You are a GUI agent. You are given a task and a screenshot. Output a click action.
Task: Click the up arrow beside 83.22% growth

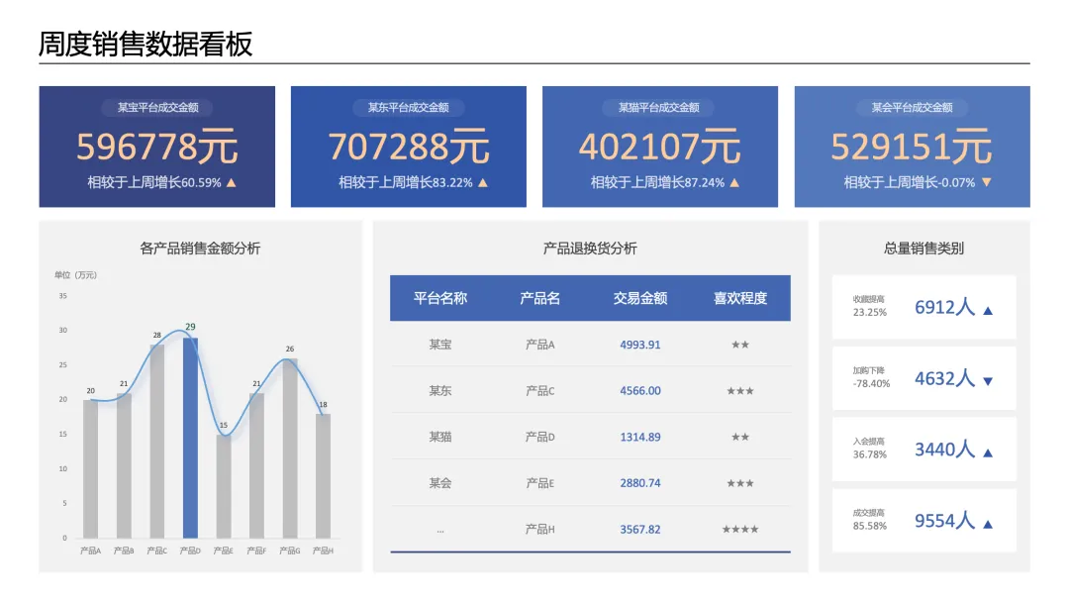483,183
